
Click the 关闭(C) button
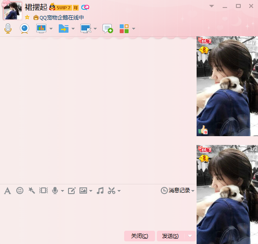[x=140, y=236]
